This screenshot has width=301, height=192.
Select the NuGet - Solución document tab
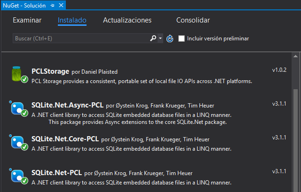33,5
